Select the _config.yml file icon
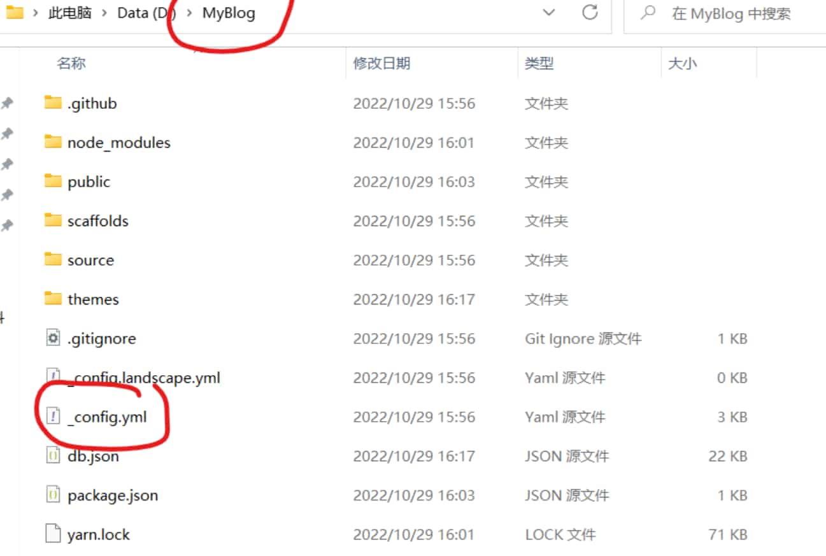The height and width of the screenshot is (556, 826). [x=53, y=417]
